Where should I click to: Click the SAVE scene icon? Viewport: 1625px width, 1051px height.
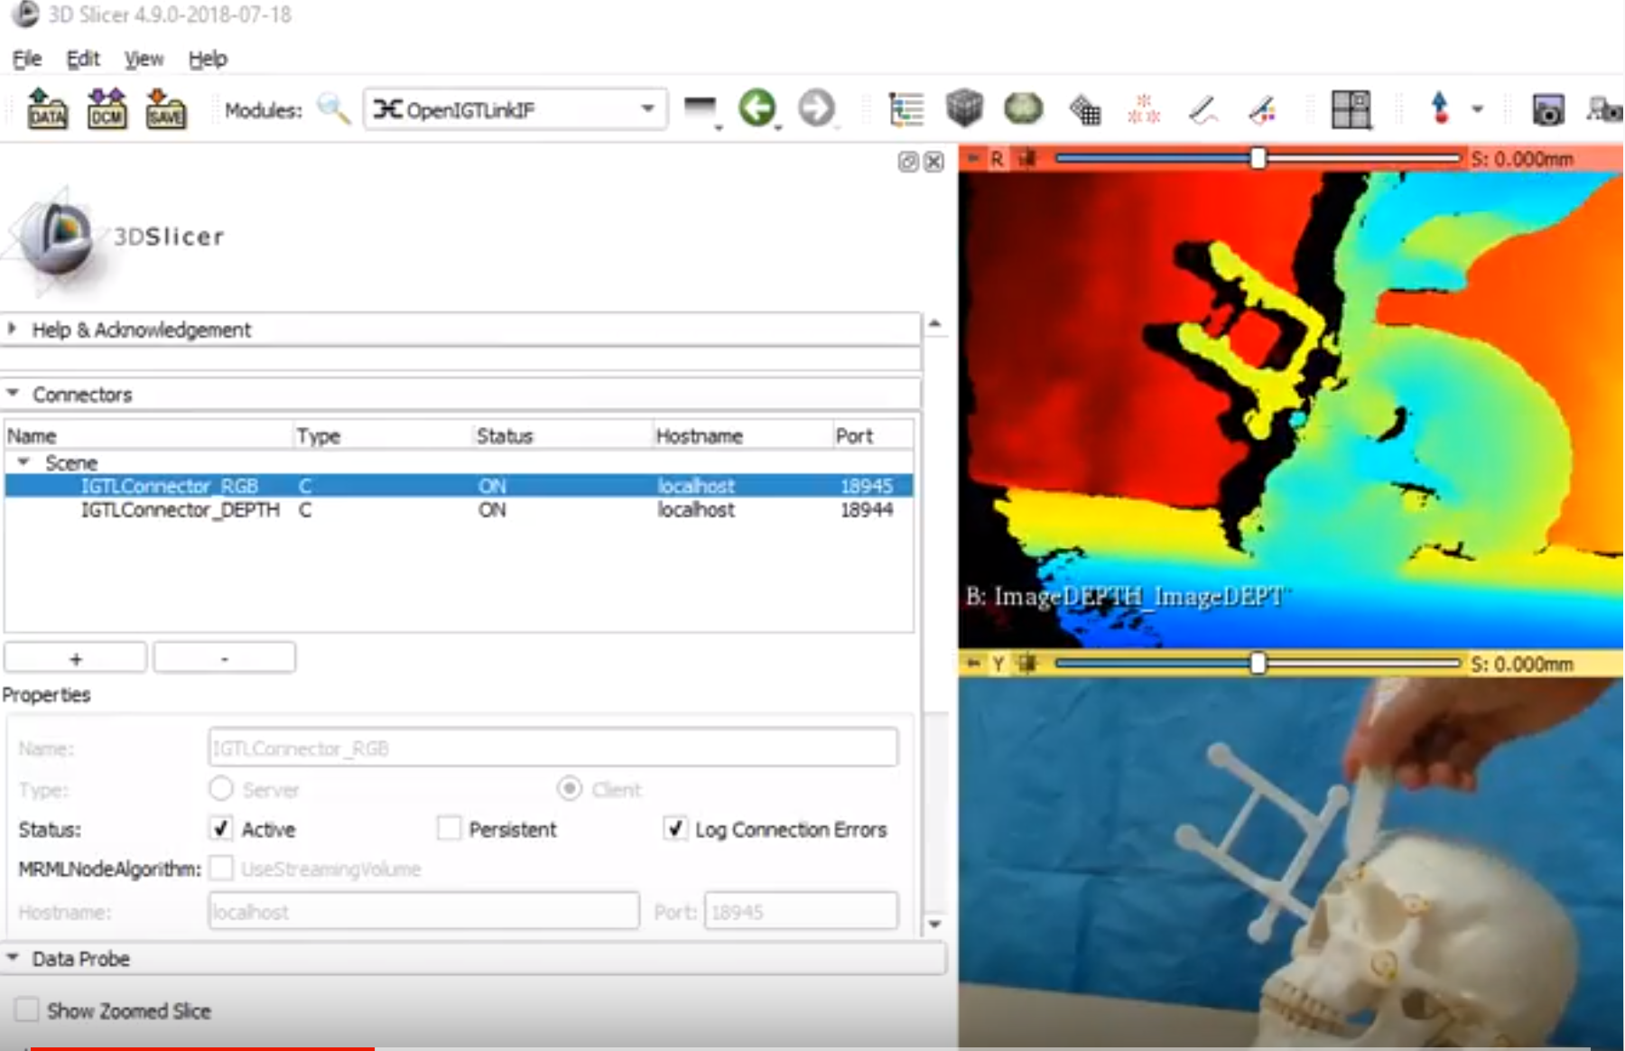pyautogui.click(x=166, y=108)
